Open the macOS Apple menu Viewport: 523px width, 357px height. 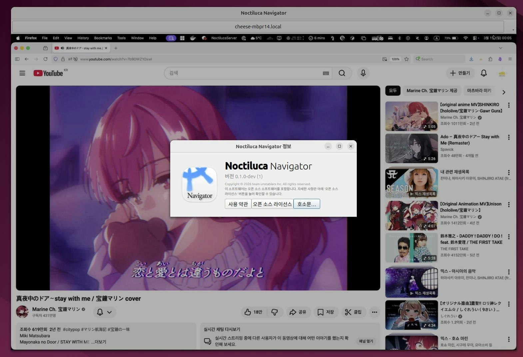click(x=18, y=38)
